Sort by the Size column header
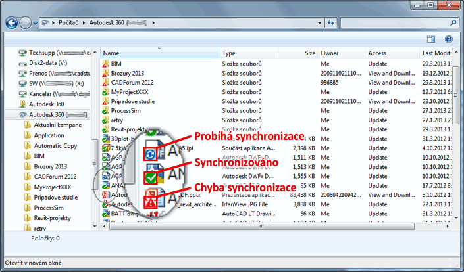Image resolution: width=464 pixels, height=272 pixels. [298, 53]
